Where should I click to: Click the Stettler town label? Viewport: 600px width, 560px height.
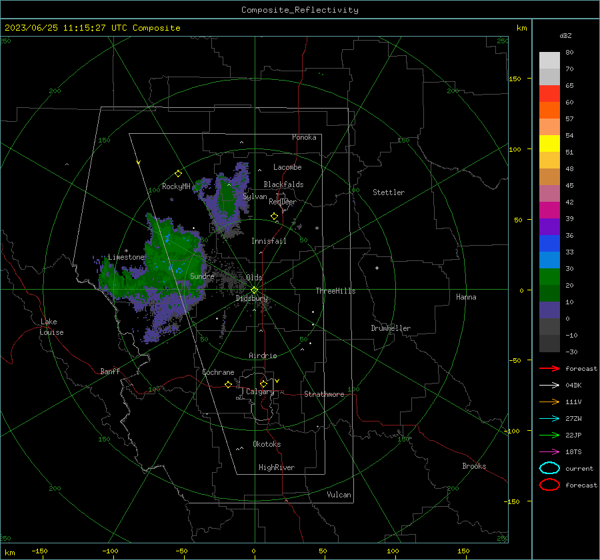pyautogui.click(x=389, y=192)
